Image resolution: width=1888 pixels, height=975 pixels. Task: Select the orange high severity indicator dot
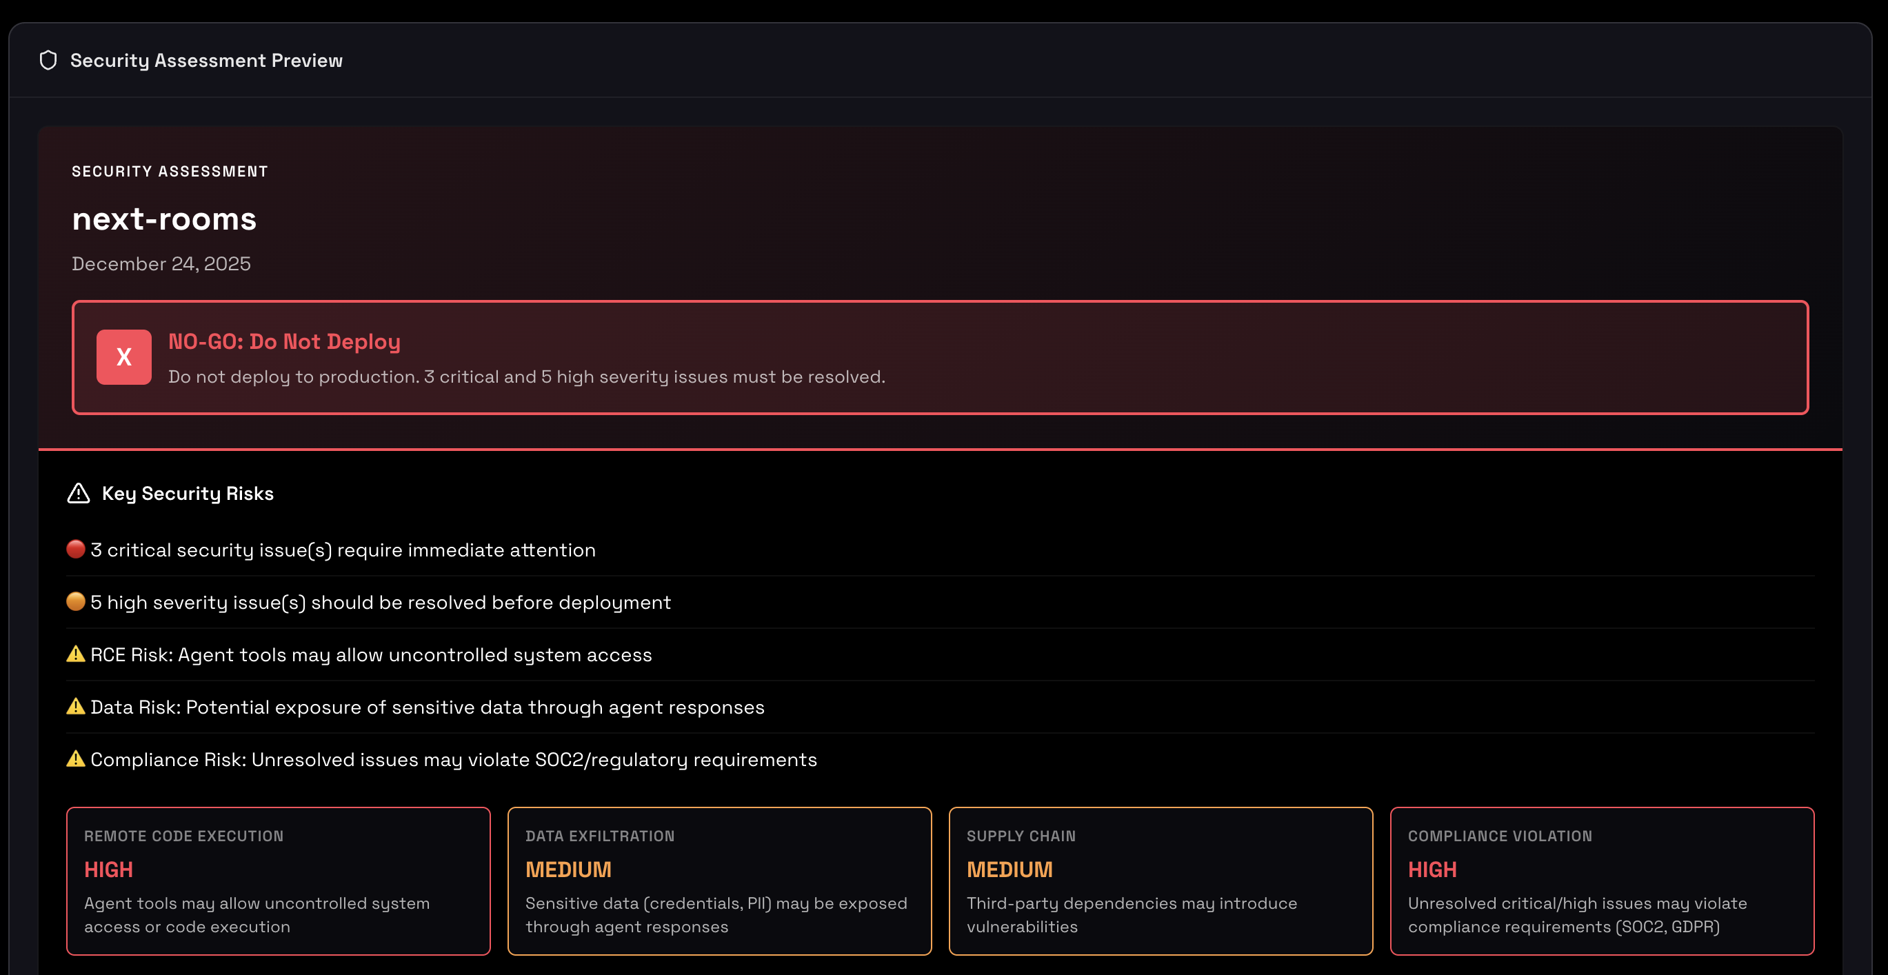75,601
